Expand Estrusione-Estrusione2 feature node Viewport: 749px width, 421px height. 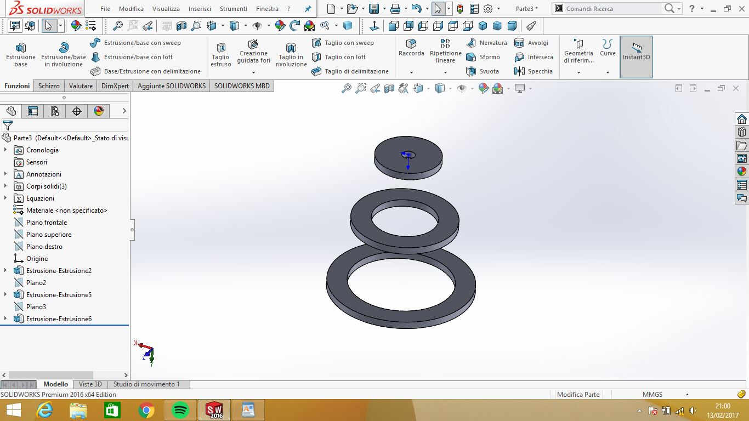click(x=5, y=270)
